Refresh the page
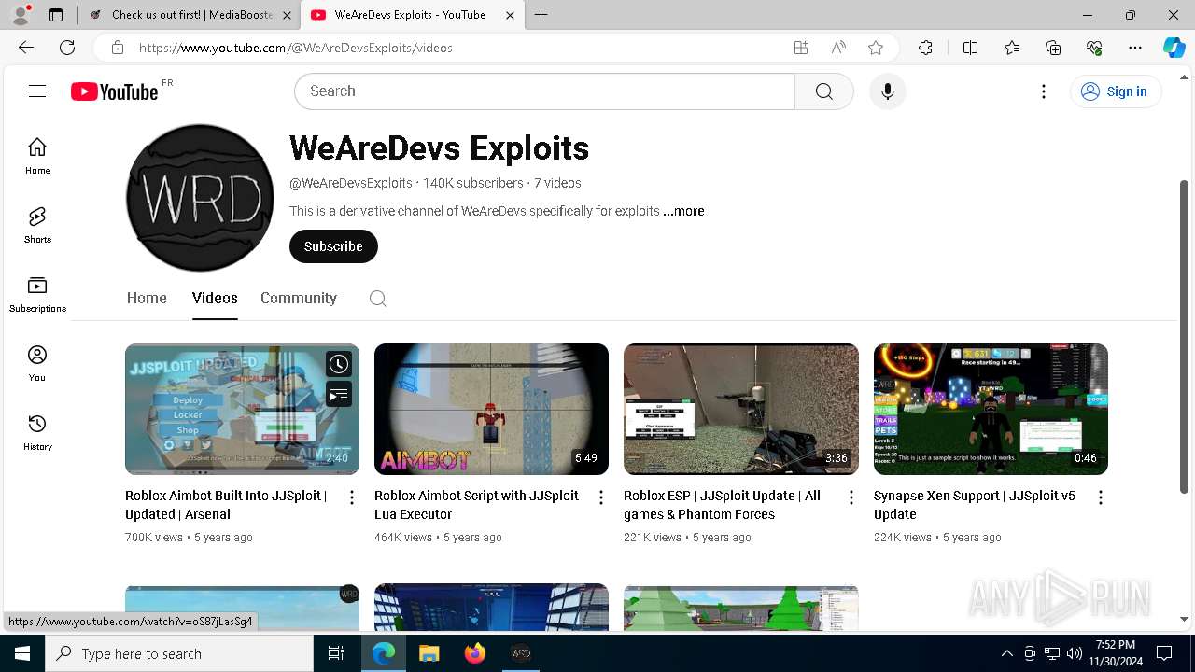This screenshot has height=672, width=1195. pyautogui.click(x=67, y=48)
